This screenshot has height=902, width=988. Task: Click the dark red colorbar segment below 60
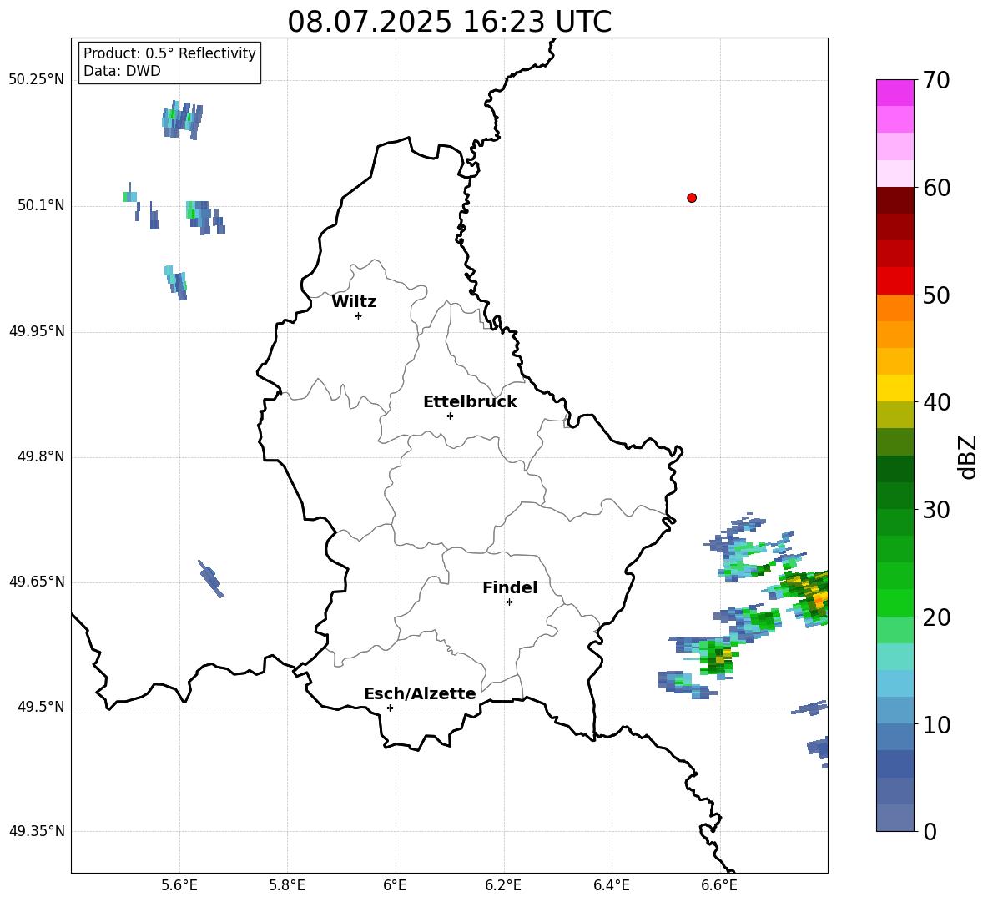click(x=895, y=200)
